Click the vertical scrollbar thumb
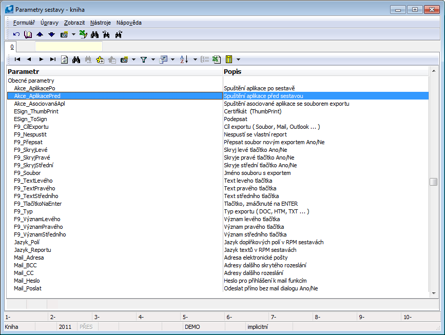Screen dimensions: 445x335 pos(434,182)
